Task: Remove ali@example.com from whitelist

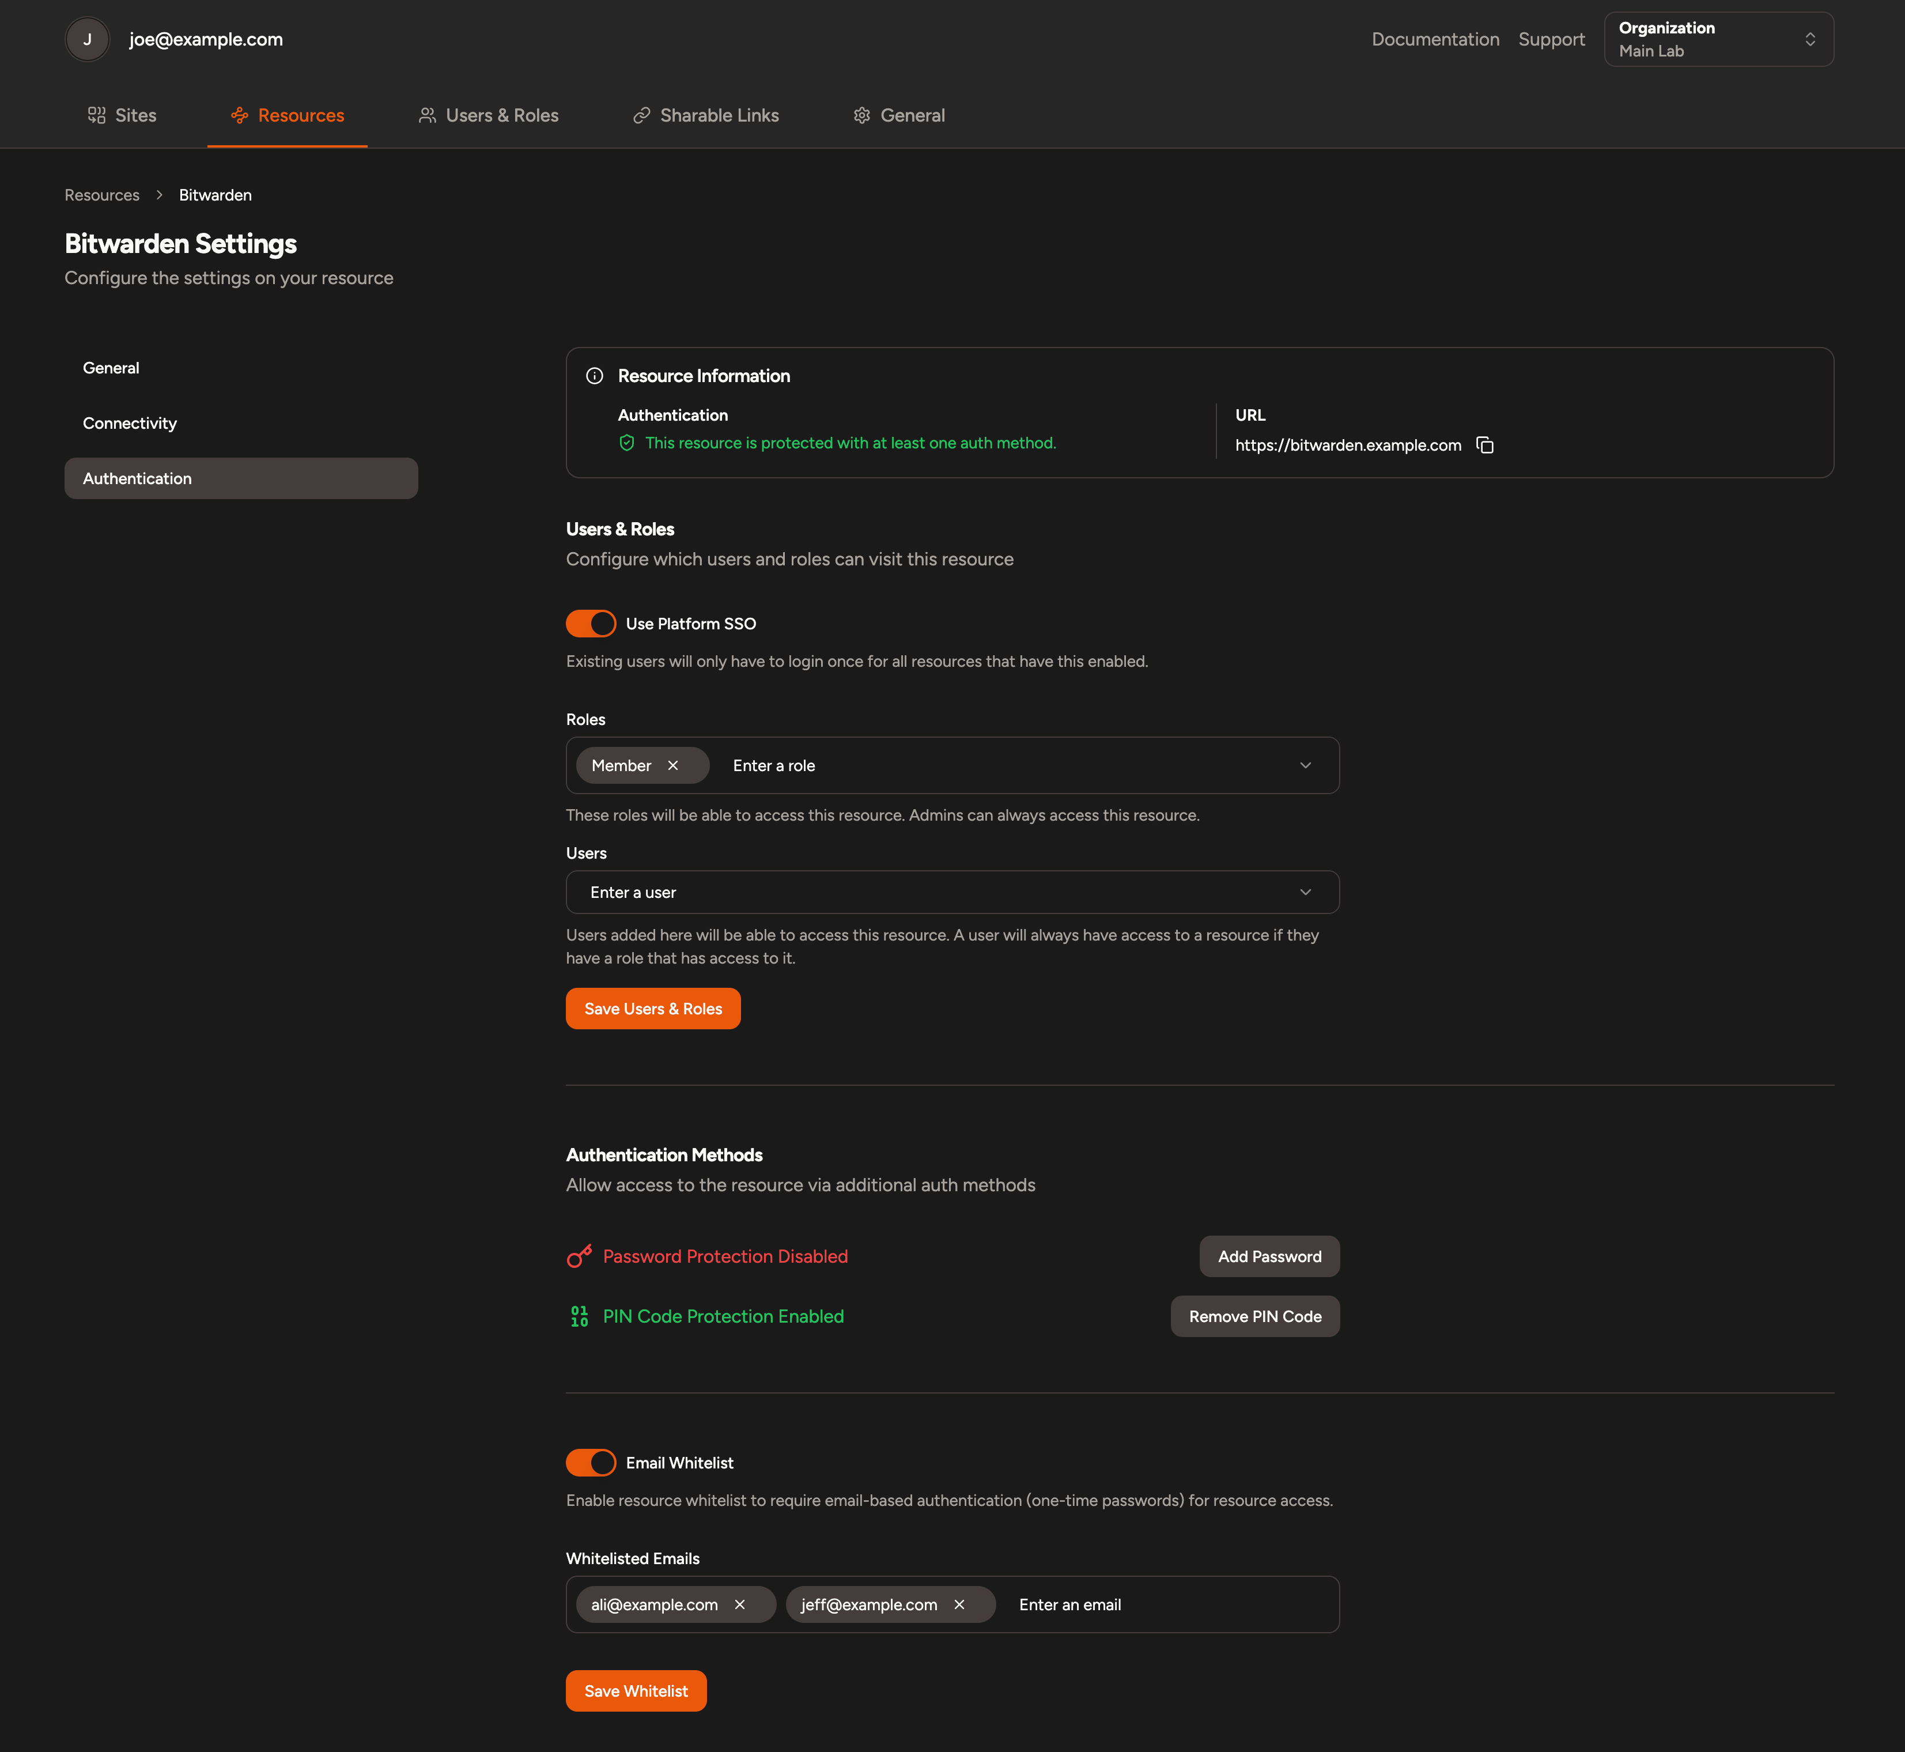Action: pos(740,1605)
